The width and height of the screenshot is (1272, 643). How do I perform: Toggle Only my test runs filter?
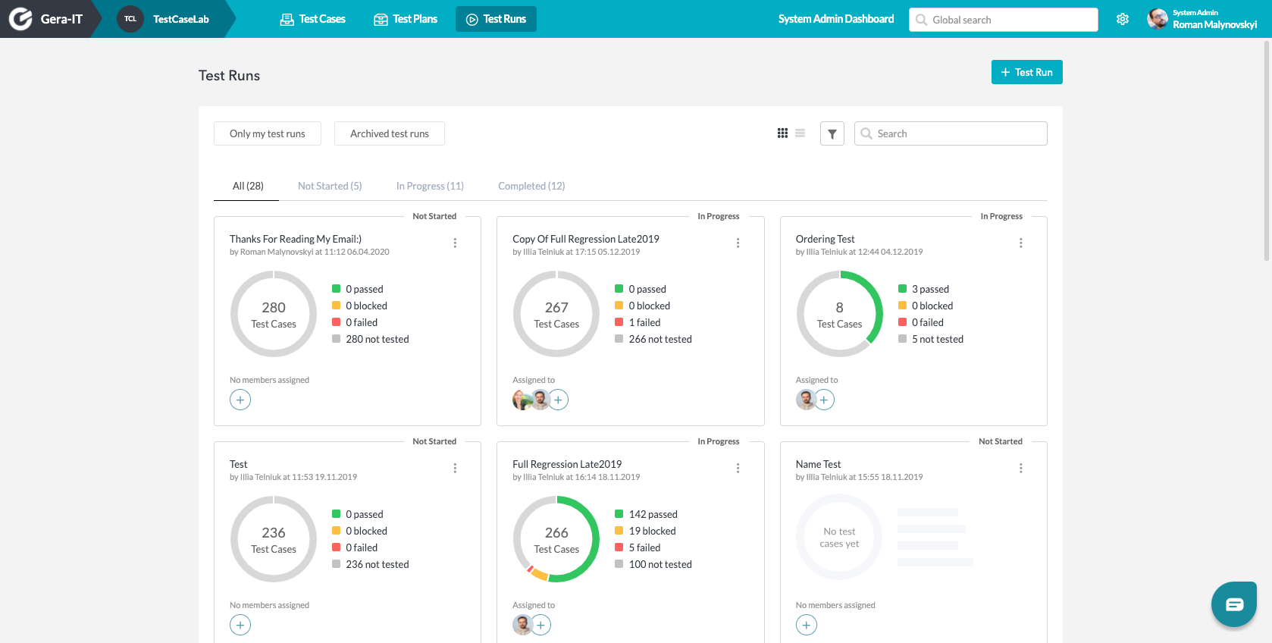pyautogui.click(x=267, y=133)
